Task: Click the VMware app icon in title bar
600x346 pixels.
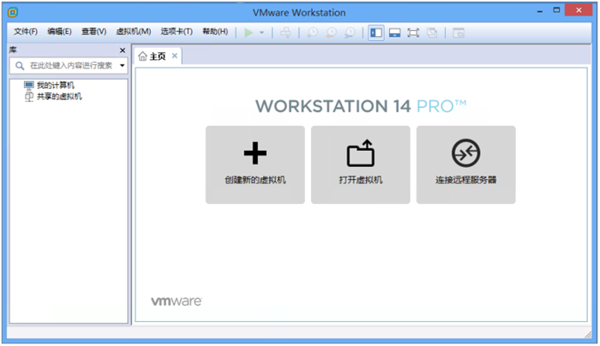Action: [13, 13]
